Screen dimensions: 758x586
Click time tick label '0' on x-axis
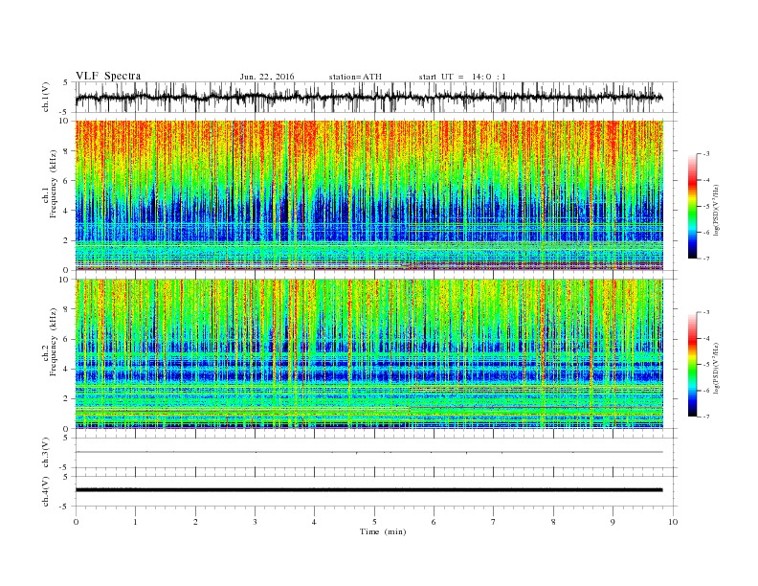[76, 522]
